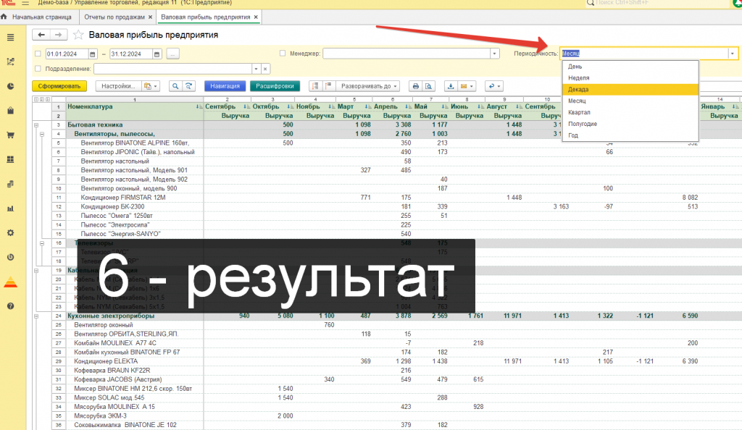Open the curved arrow dropdown in toolbar
The width and height of the screenshot is (742, 430).
click(x=494, y=86)
